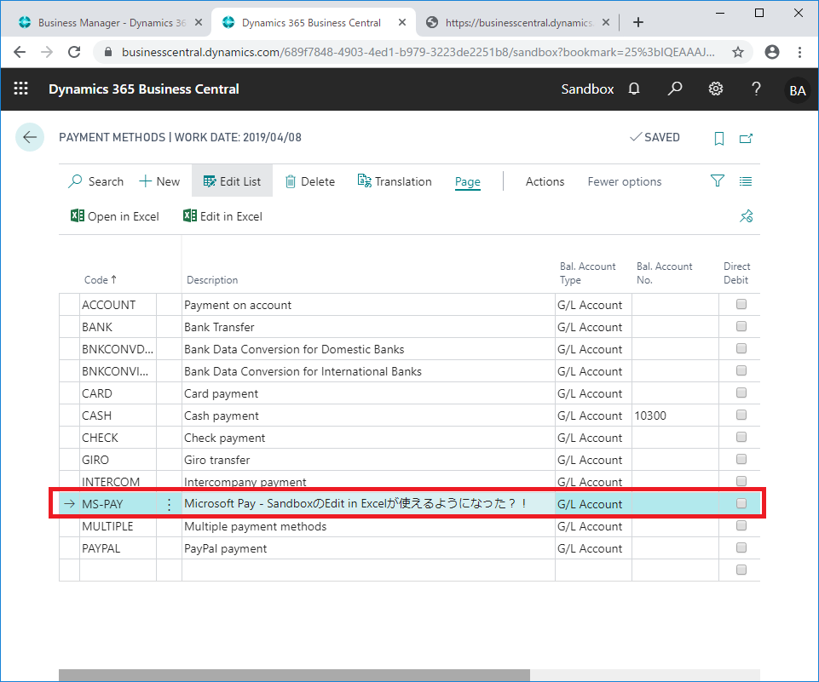Pin the action bar

(747, 216)
